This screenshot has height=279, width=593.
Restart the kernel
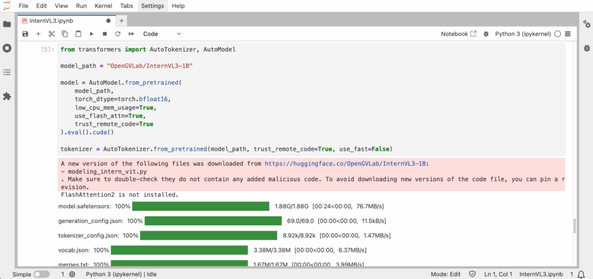tap(118, 34)
